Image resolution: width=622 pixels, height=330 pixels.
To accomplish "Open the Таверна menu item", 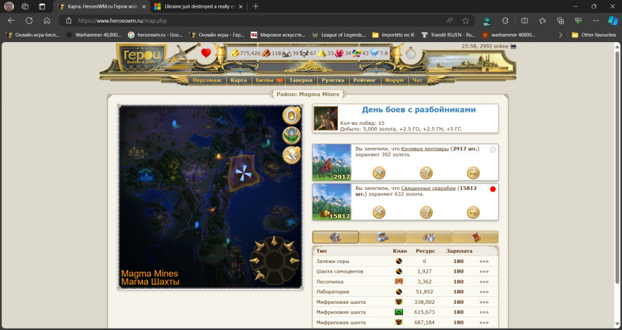I will tap(301, 80).
